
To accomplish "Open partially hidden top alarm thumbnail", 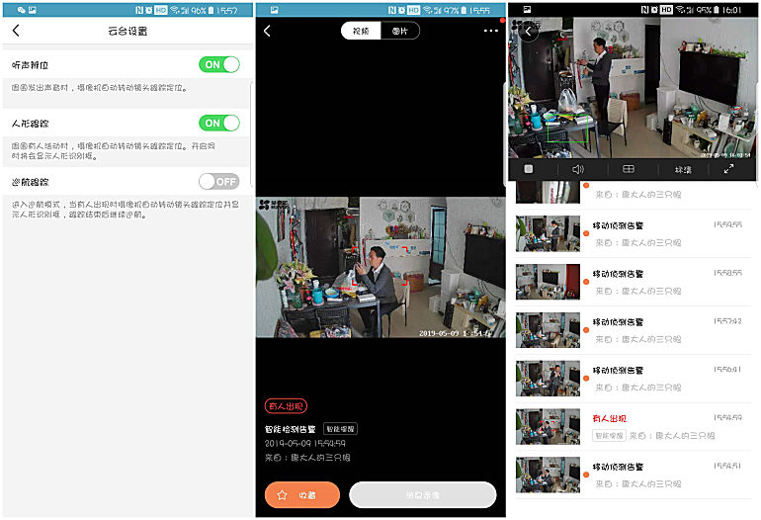I will point(548,192).
